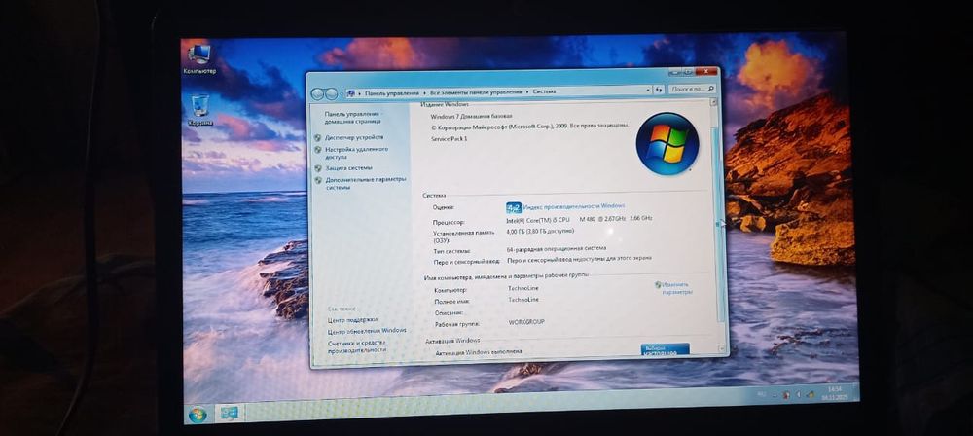Click the shield icon beside Изменить параметры
973x436 pixels.
click(x=658, y=284)
